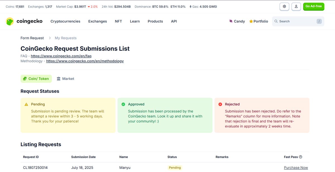The height and width of the screenshot is (172, 335).
Task: Click the slash shortcut key badge
Action: pos(319,21)
